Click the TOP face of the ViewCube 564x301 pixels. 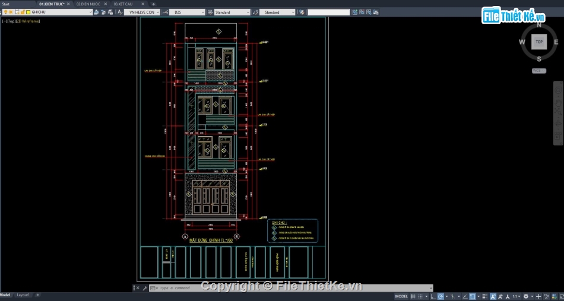point(539,42)
